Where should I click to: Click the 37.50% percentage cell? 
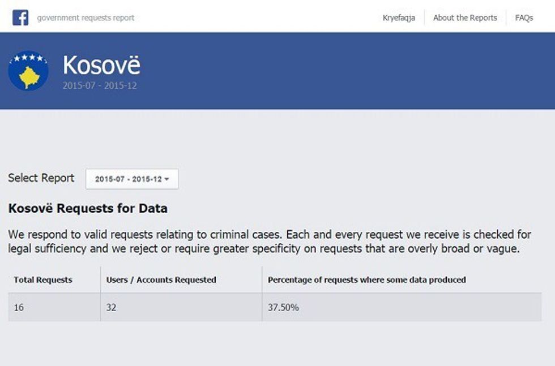coord(283,308)
